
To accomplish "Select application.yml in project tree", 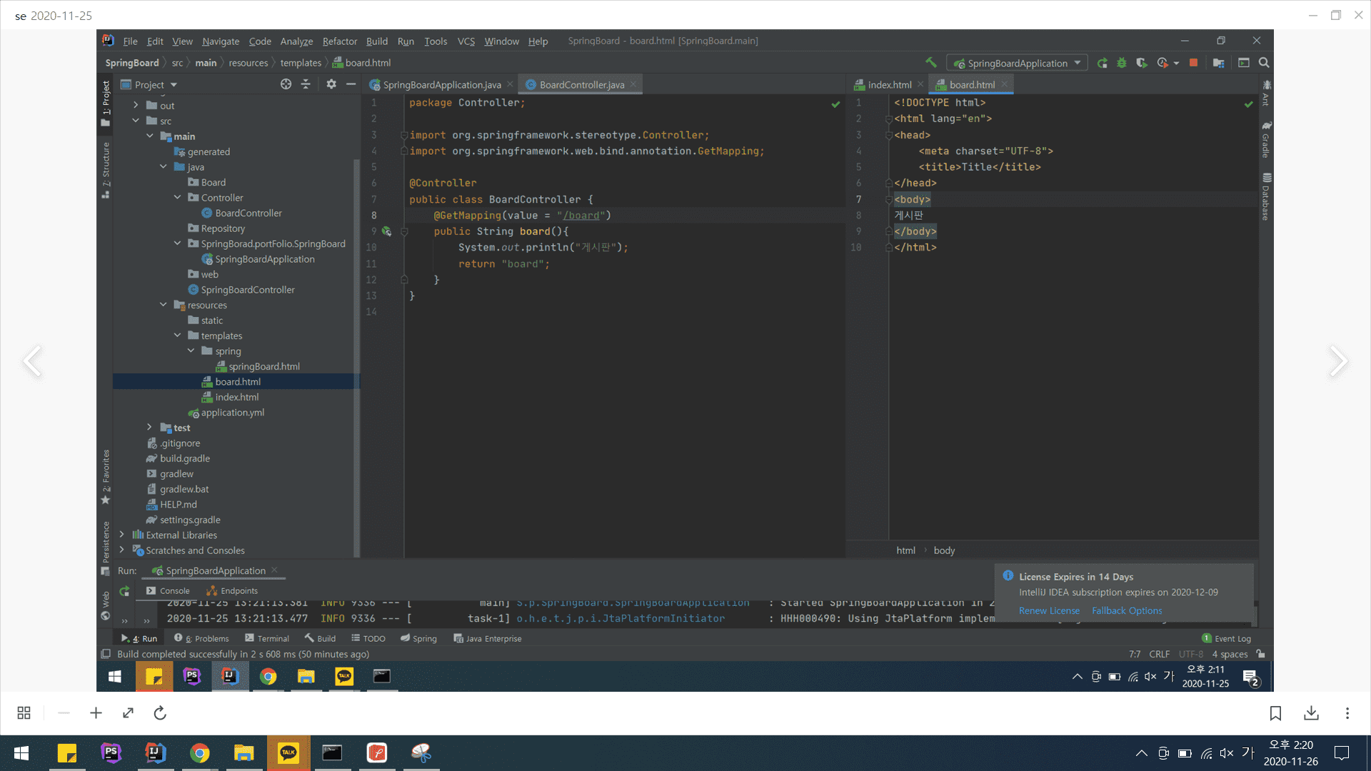I will 232,413.
